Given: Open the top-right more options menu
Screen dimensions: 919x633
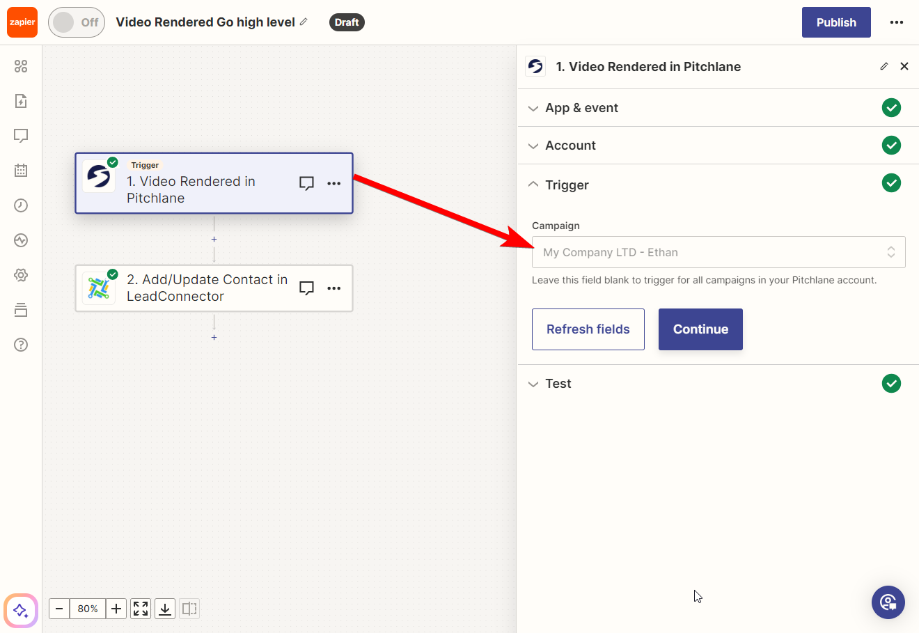Looking at the screenshot, I should click(897, 22).
